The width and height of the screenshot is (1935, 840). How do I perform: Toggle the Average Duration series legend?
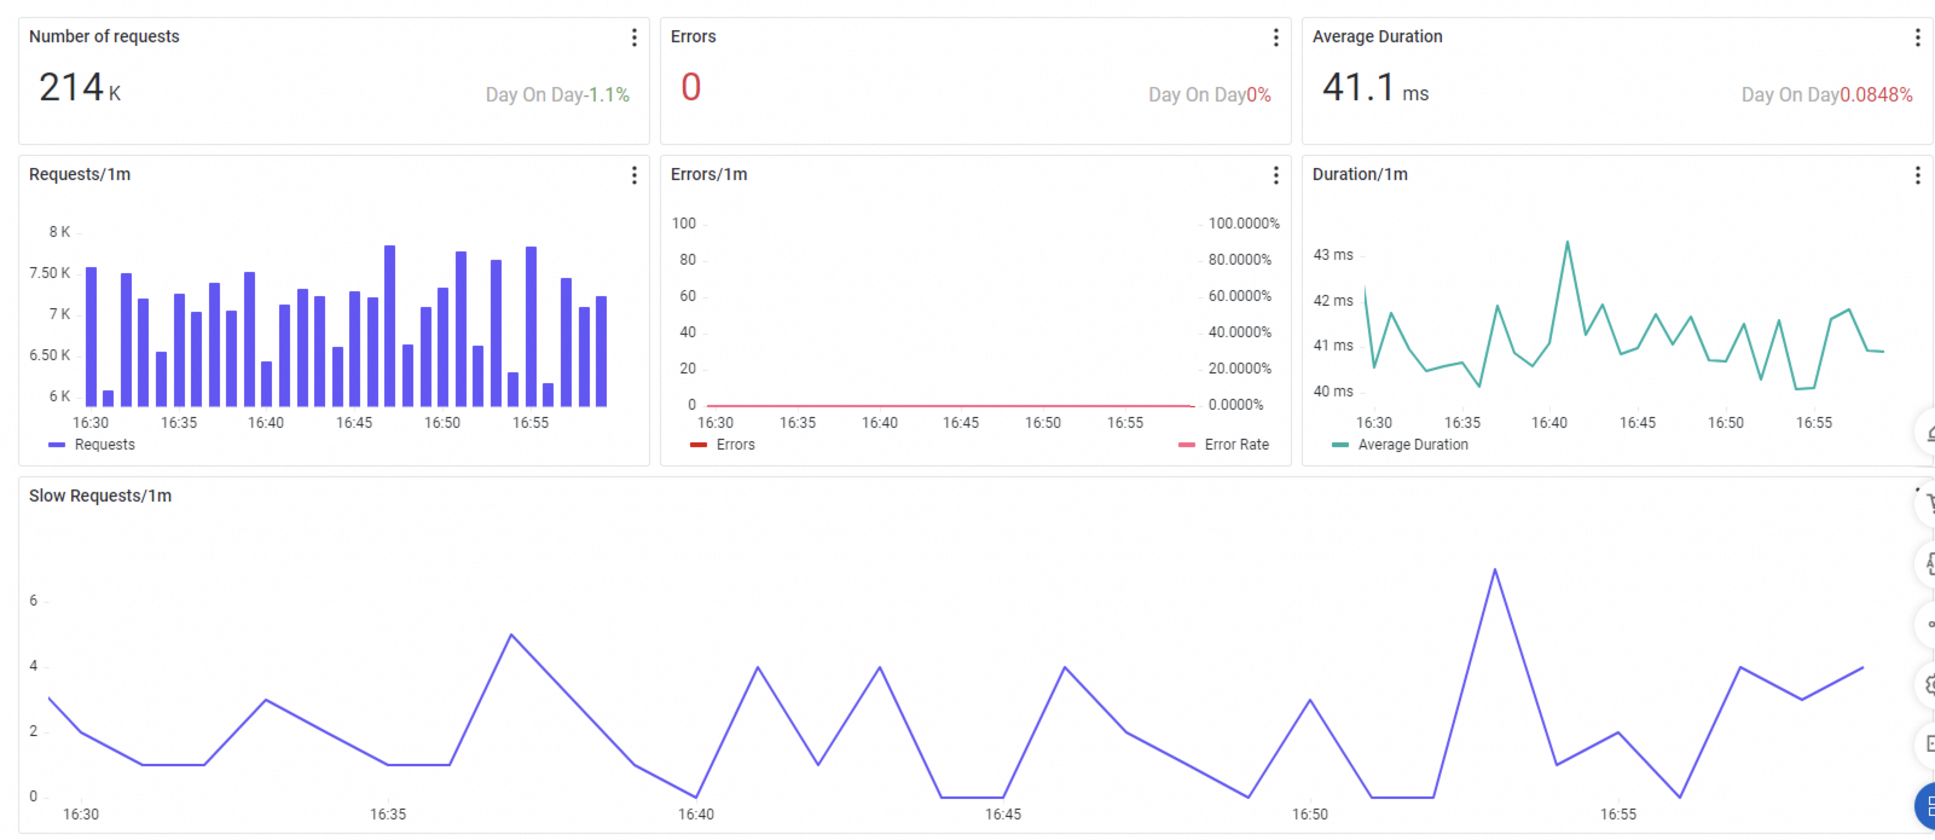coord(1400,445)
